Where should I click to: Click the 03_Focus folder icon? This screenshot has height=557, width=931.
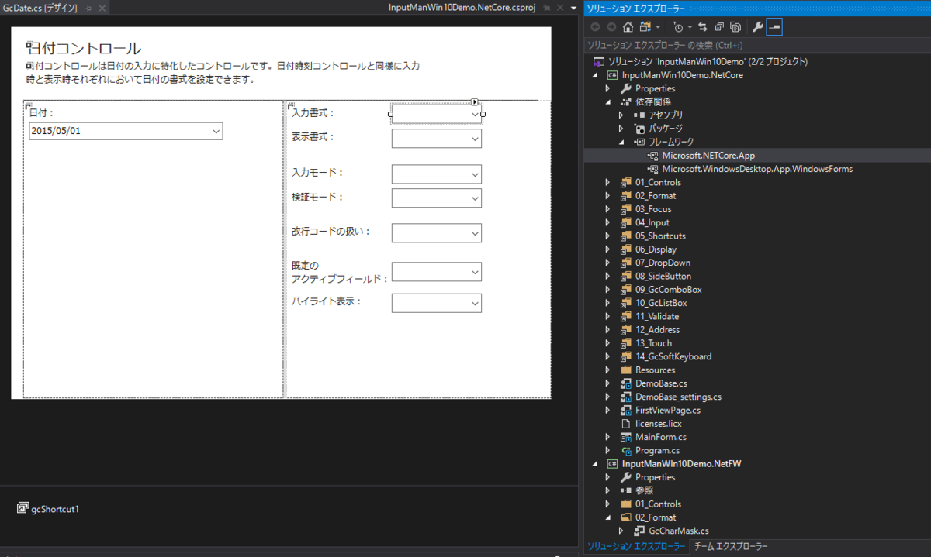click(x=626, y=209)
